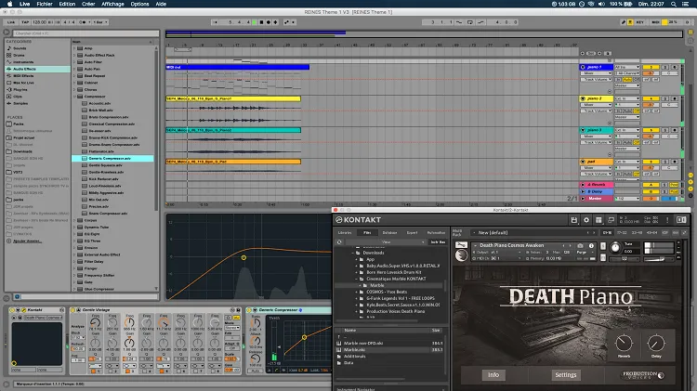Enable the KEY map mode switch
697x391 pixels.
[x=639, y=22]
